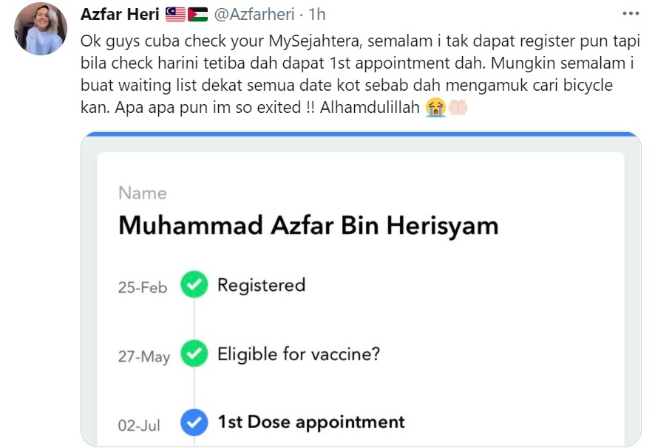The image size is (655, 448).
Task: Select the Eligible for vaccine? entry
Action: pyautogui.click(x=299, y=354)
